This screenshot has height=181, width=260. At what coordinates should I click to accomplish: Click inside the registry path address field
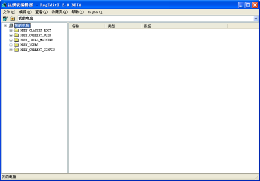click(x=129, y=18)
